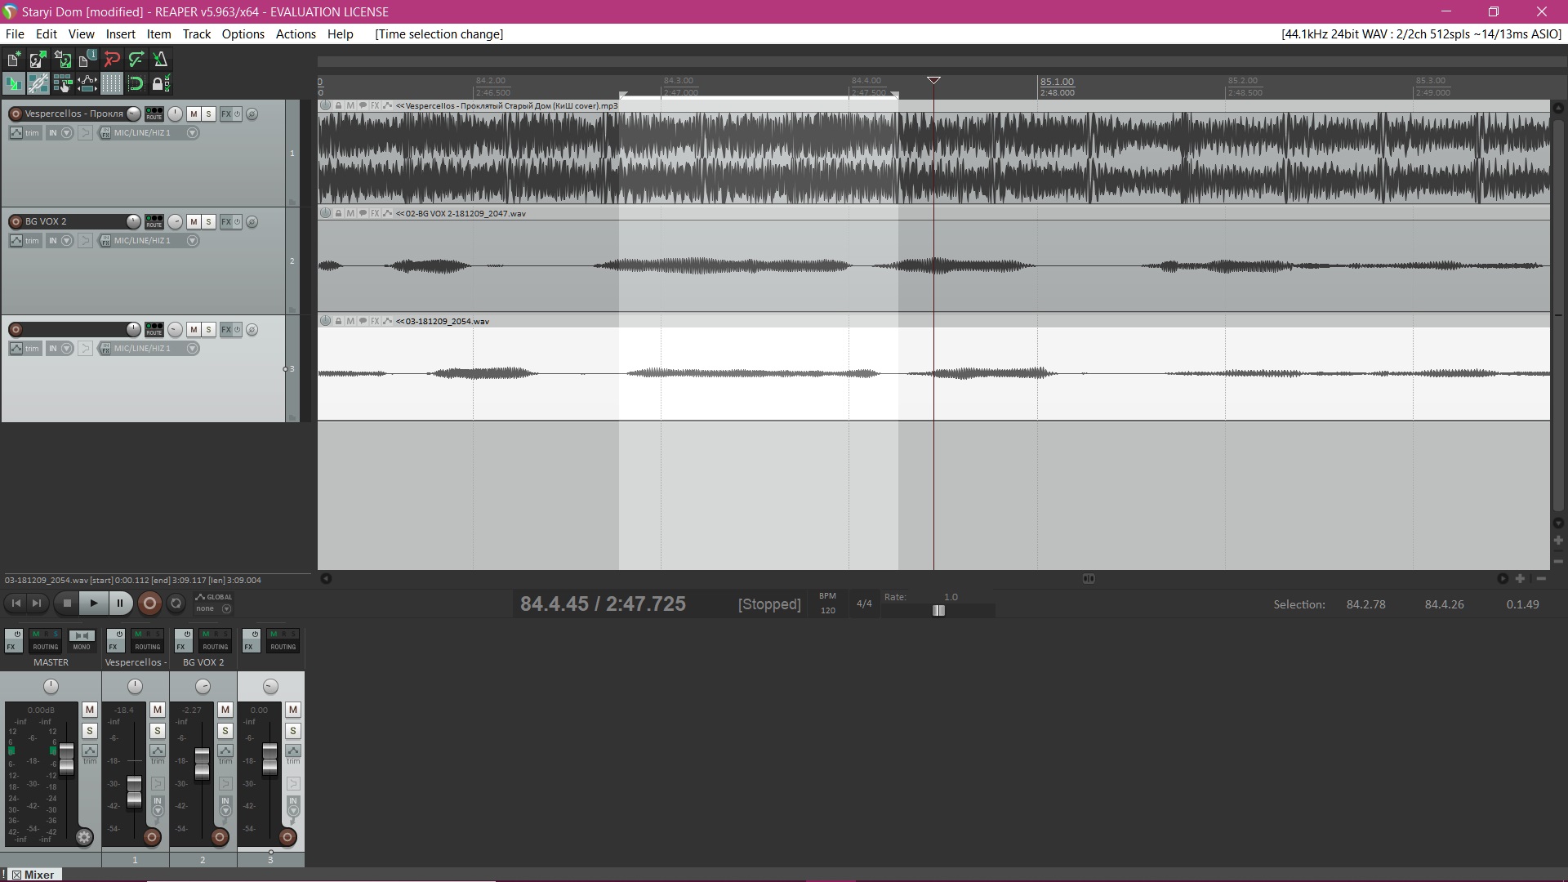The height and width of the screenshot is (882, 1568).
Task: Open the Actions menu
Action: 296,34
